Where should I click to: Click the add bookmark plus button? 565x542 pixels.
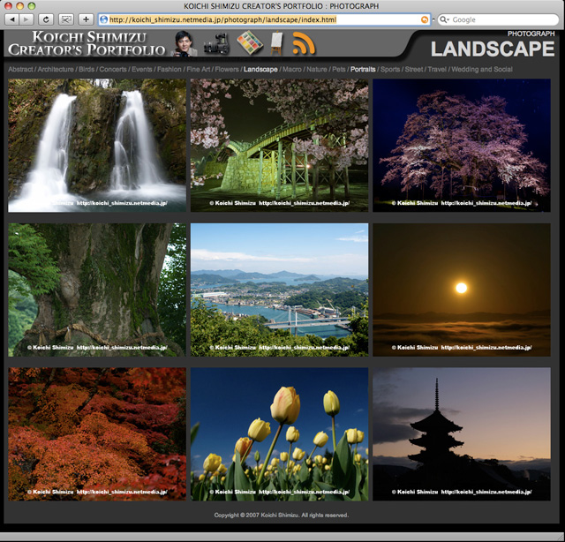pyautogui.click(x=86, y=19)
